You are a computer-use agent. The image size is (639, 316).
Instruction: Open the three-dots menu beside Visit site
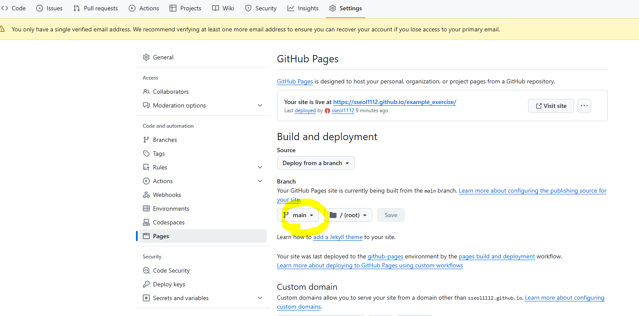coord(584,106)
